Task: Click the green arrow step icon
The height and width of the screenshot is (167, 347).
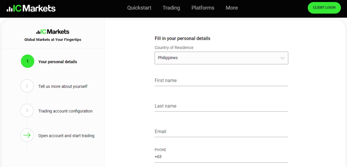Action: click(x=27, y=135)
